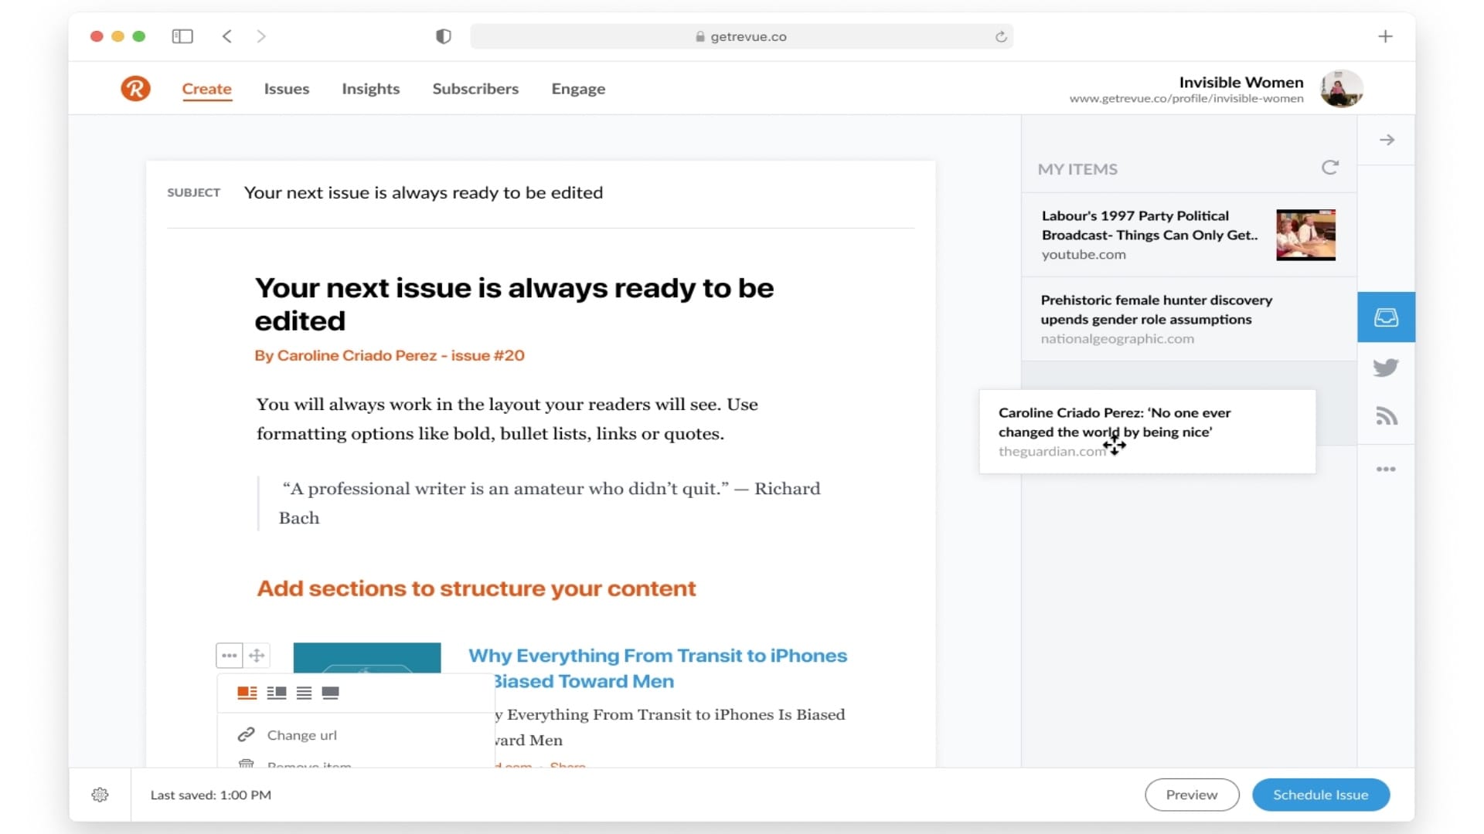Image resolution: width=1484 pixels, height=834 pixels.
Task: Click the intro paragraph about layout
Action: pos(507,419)
